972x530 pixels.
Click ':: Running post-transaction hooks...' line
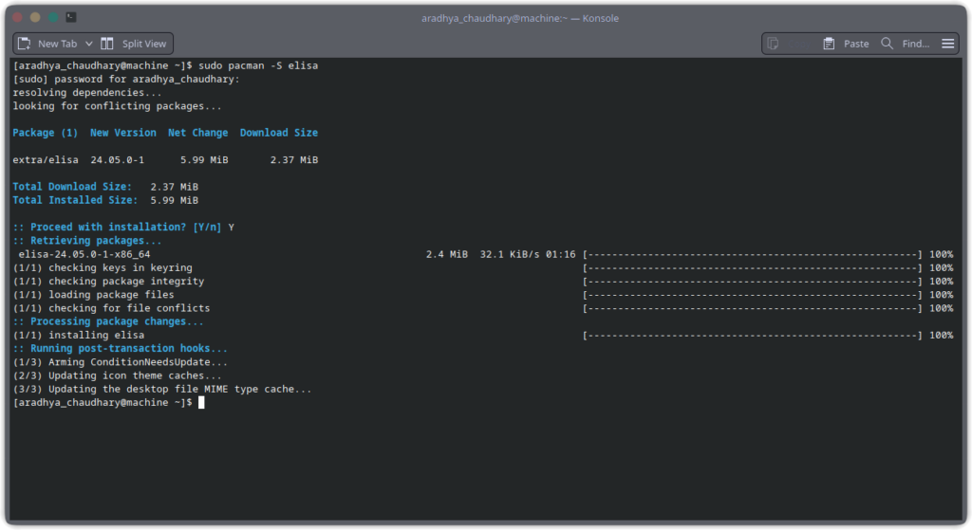[x=121, y=349]
